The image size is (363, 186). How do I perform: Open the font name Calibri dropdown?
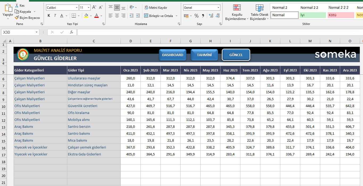[x=77, y=8]
